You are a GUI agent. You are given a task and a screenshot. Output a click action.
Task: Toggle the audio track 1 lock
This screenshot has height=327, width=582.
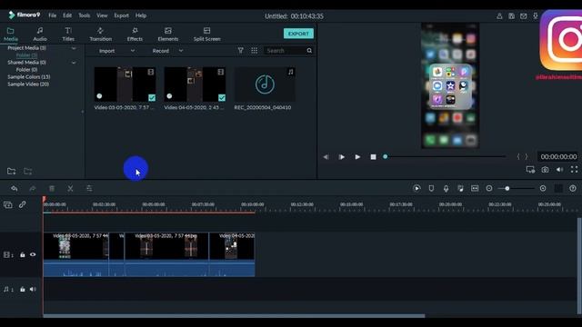coord(22,289)
